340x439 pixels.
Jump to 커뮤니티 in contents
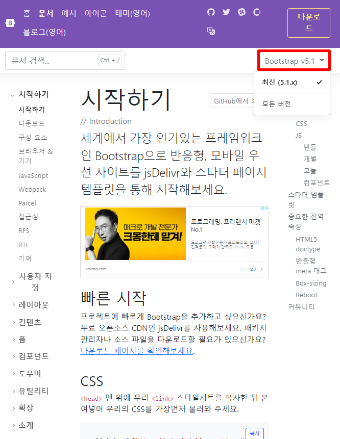point(301,307)
